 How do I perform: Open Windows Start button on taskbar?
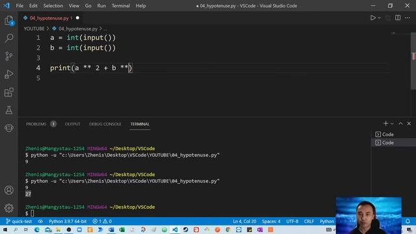[5, 229]
